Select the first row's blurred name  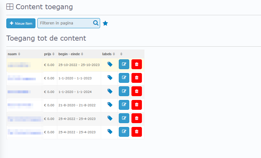[x=20, y=65]
